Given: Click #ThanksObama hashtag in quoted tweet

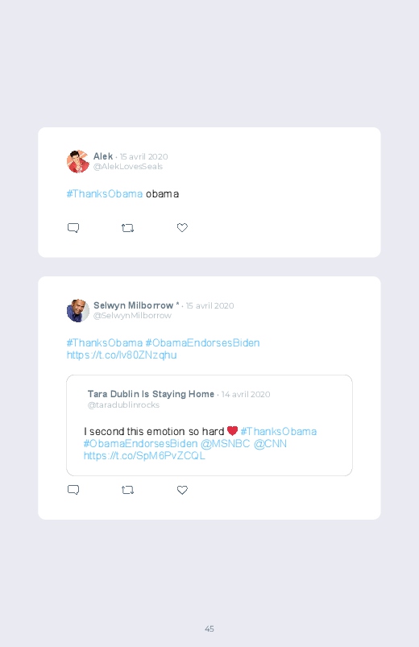Looking at the screenshot, I should coord(279,432).
